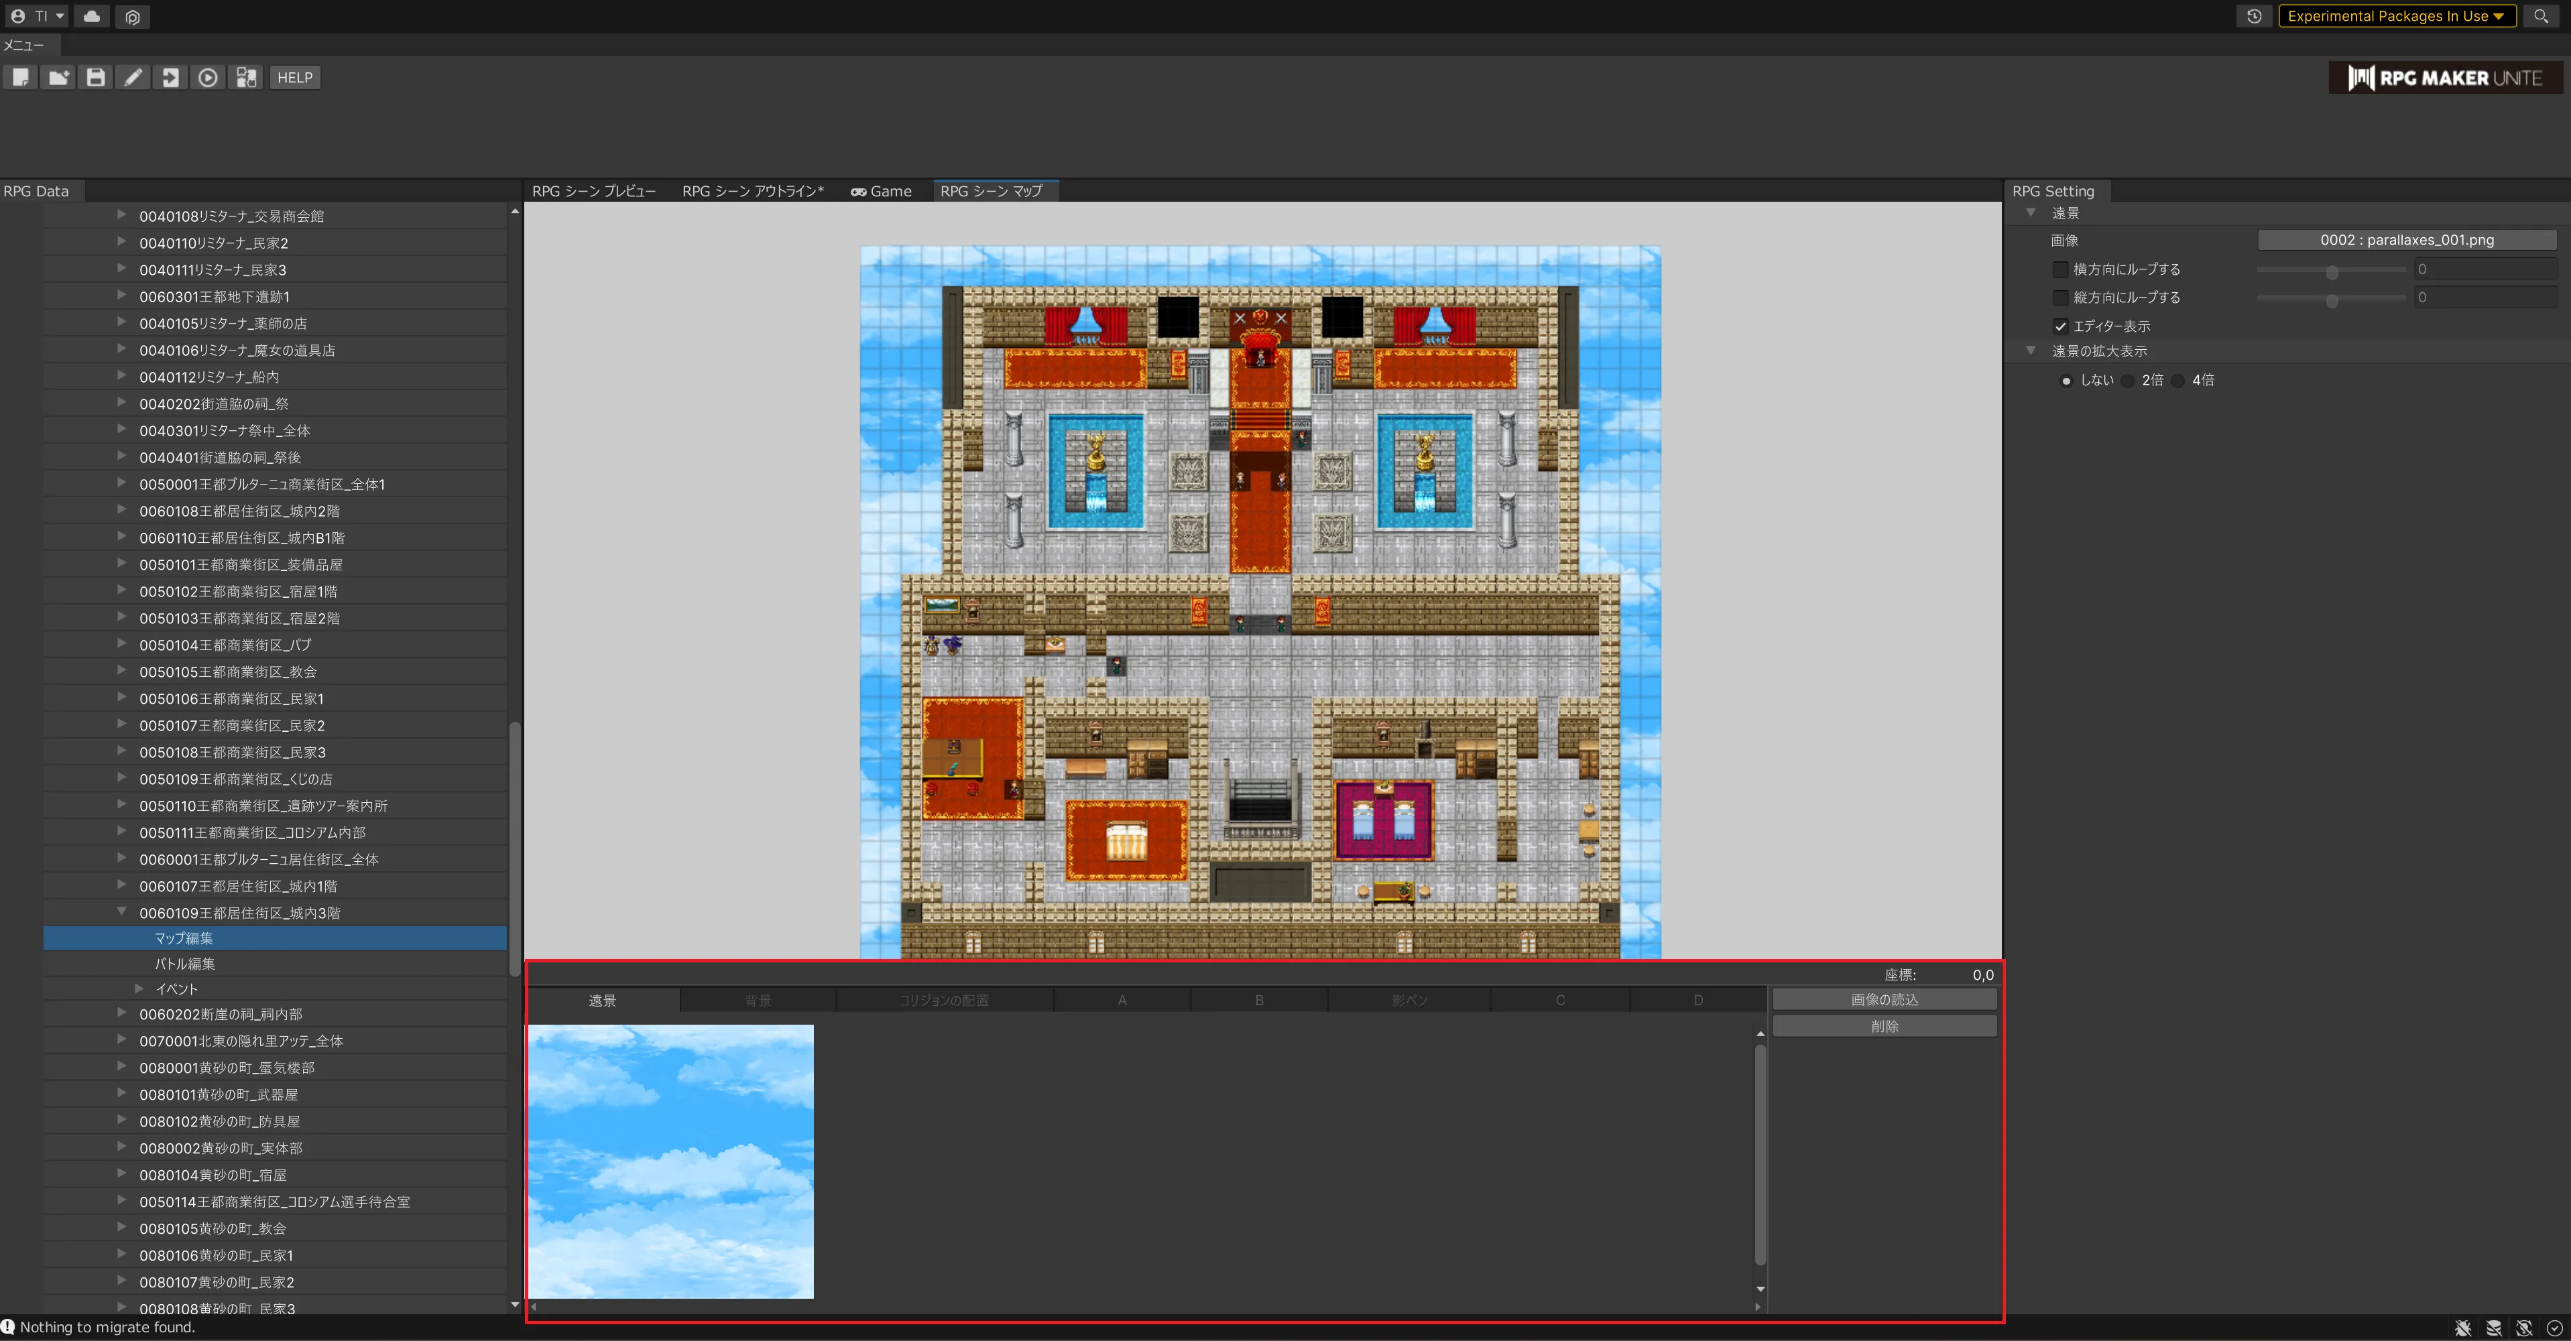Collapse the 0060109王都居住街区_城内3階 tree item
The image size is (2571, 1341).
[x=122, y=912]
